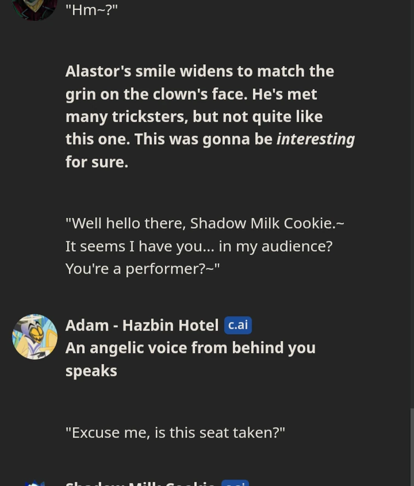Screen dimensions: 414x486
Task: Click the "Well hello there, Shadow Milk Cookie" line
Action: (205, 223)
